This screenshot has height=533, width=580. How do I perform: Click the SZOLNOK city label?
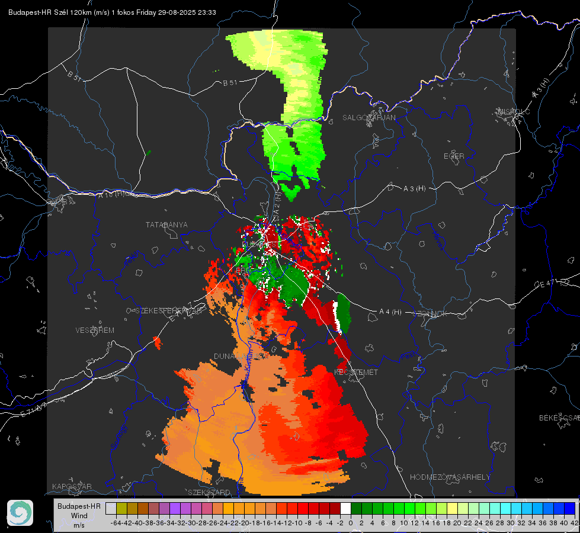430,314
